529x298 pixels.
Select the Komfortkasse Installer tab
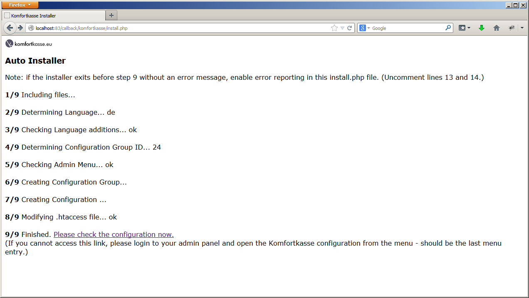pos(54,15)
